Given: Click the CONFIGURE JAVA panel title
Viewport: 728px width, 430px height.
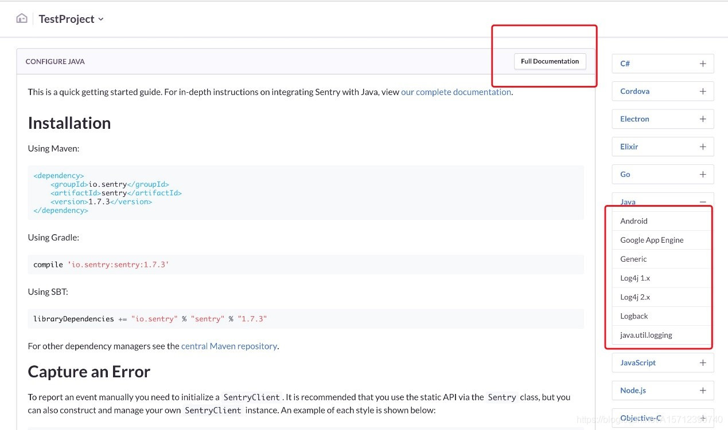Looking at the screenshot, I should (x=55, y=61).
